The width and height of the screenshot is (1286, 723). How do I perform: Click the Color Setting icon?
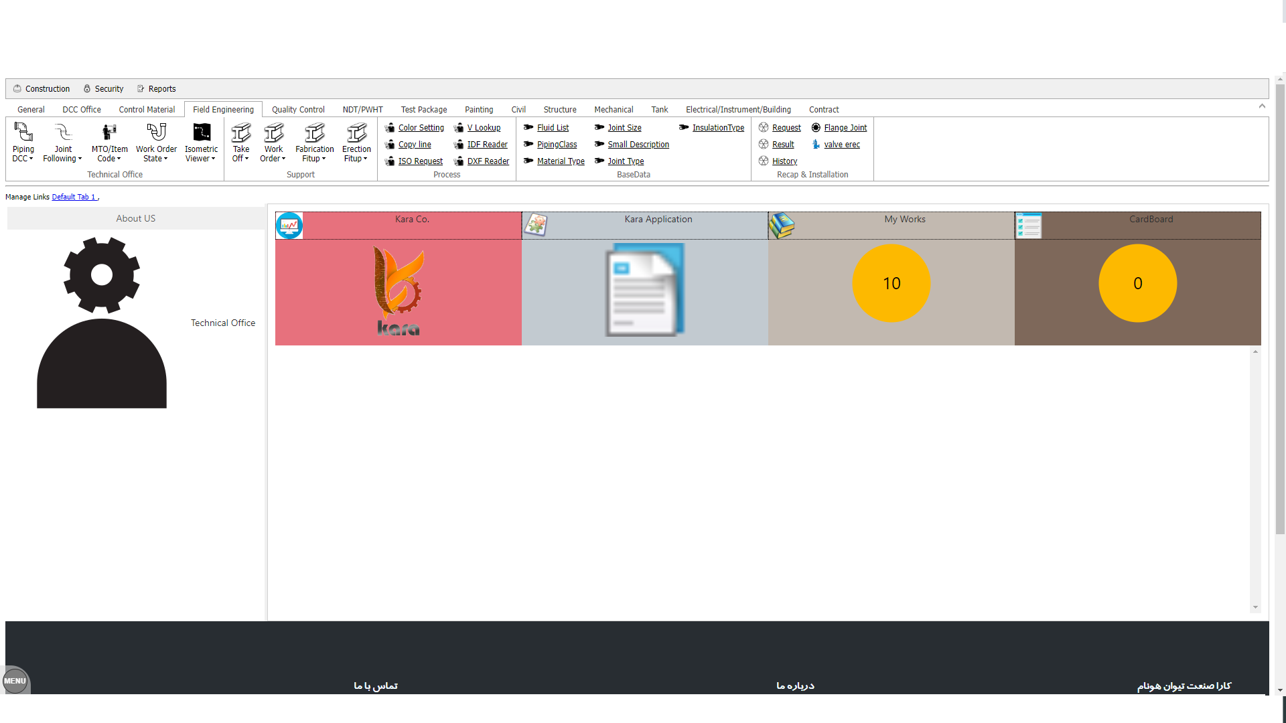[x=390, y=127]
